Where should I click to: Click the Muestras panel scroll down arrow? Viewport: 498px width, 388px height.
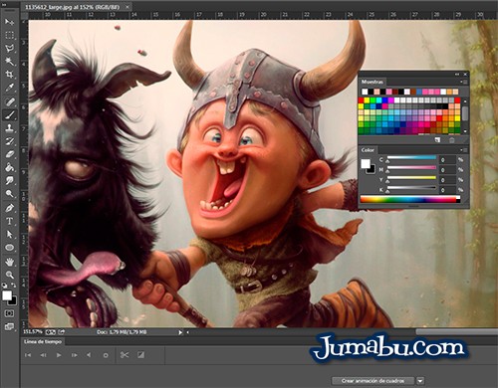465,131
